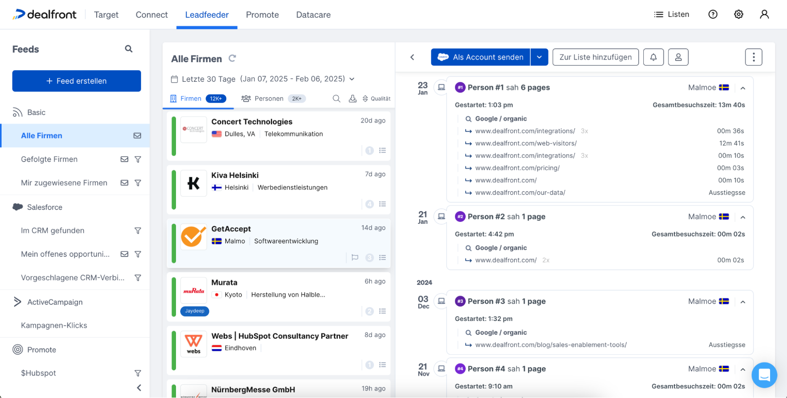Sort companies by Qualität
The height and width of the screenshot is (398, 787).
tap(376, 99)
